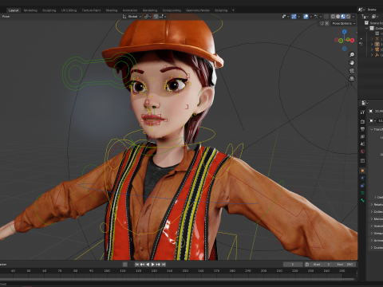Click the red X axis gizmo ball
Image resolution: width=383 pixels, height=287 pixels.
[352, 41]
